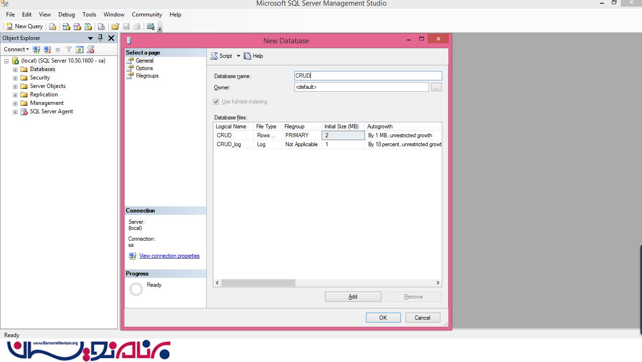Screen dimensions: 642x362
Task: Click the OK button
Action: pyautogui.click(x=383, y=317)
